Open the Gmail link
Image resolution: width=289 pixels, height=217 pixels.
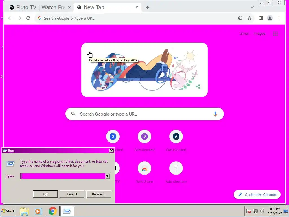point(244,34)
